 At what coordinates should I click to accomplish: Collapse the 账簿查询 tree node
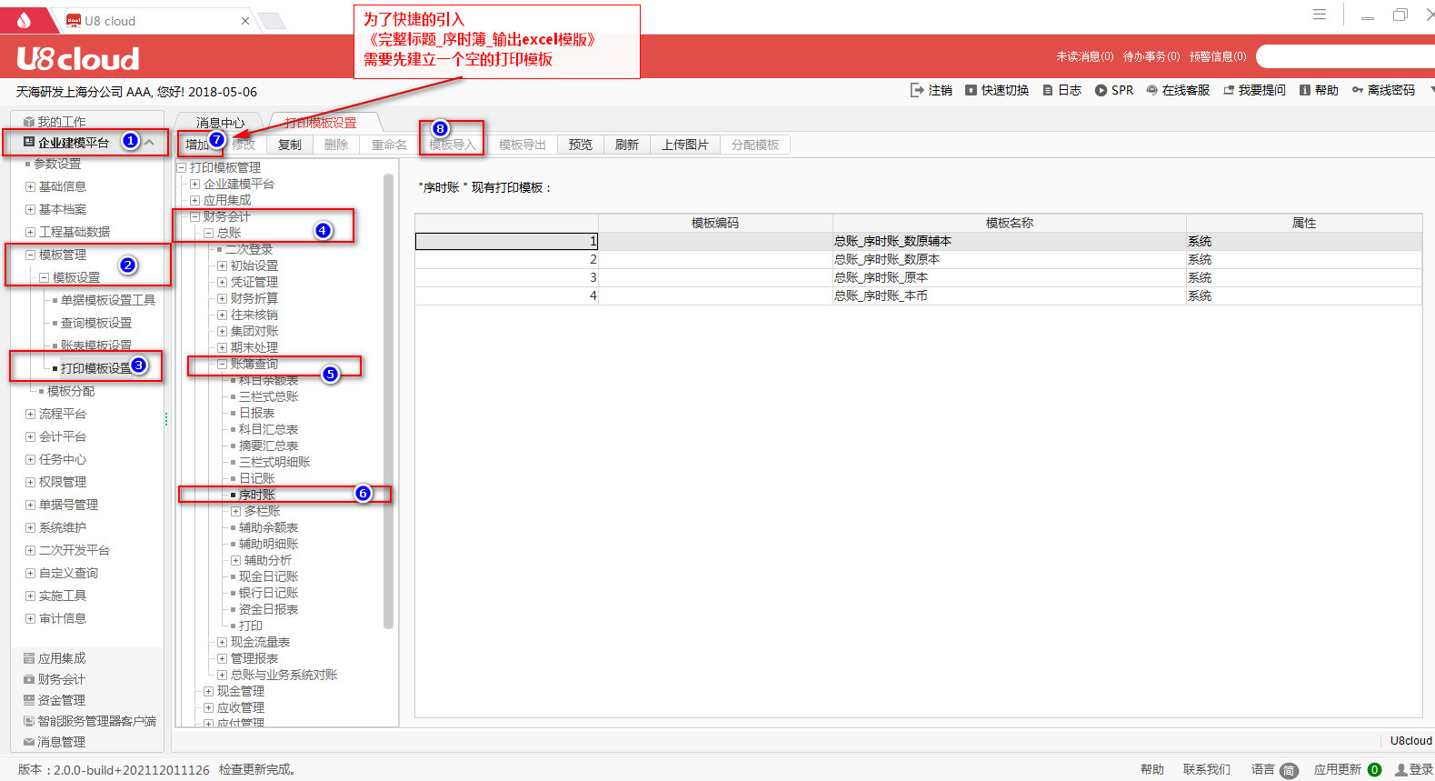[x=222, y=364]
